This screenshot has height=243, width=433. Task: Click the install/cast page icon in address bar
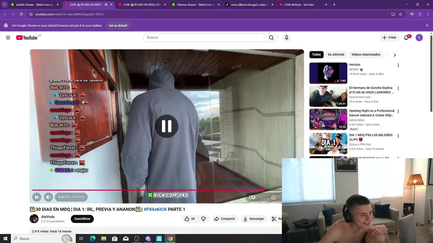pyautogui.click(x=393, y=14)
